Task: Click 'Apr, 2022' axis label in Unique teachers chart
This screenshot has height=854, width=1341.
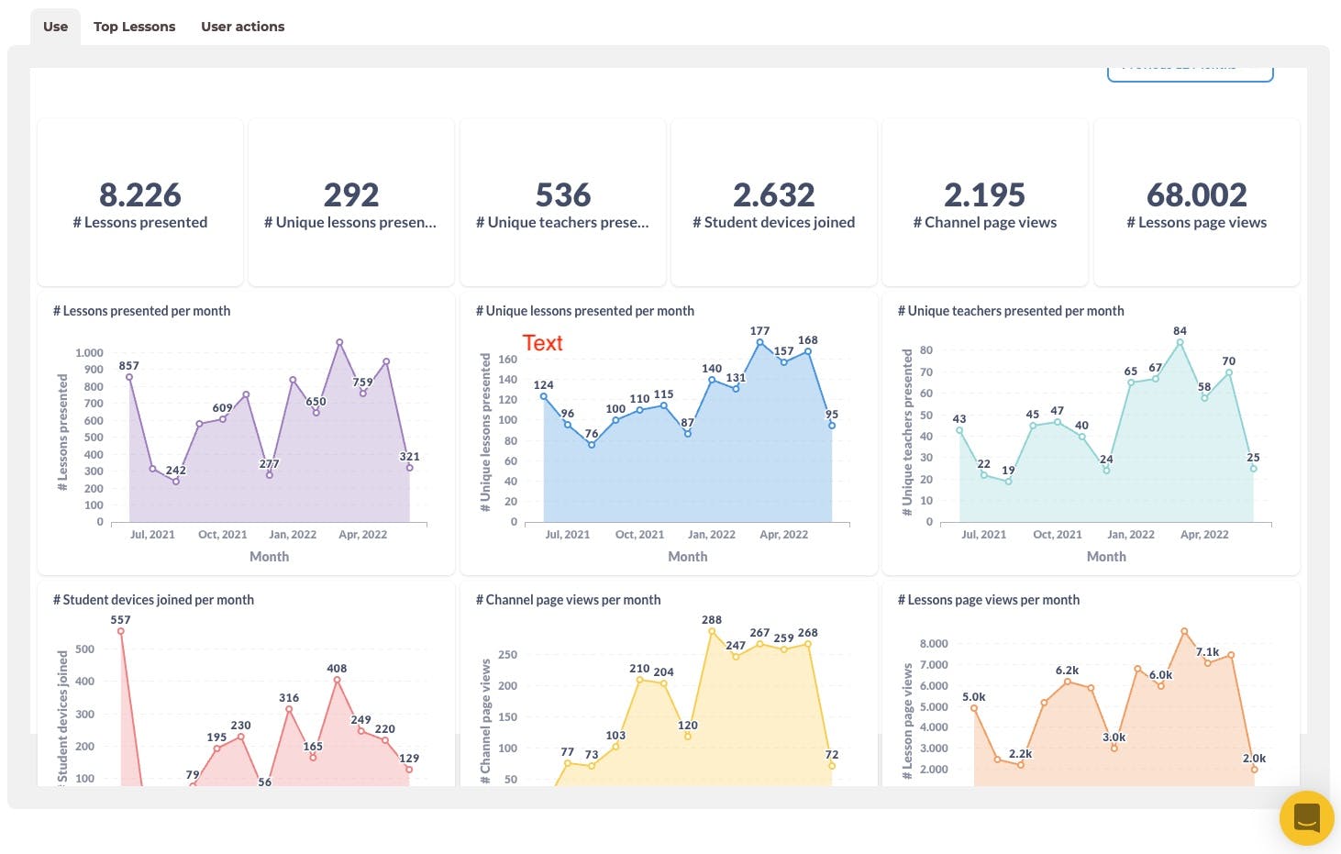Action: click(1204, 535)
